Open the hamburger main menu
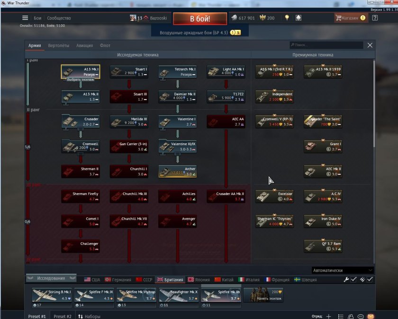This screenshot has height=319, width=398. [x=25, y=18]
